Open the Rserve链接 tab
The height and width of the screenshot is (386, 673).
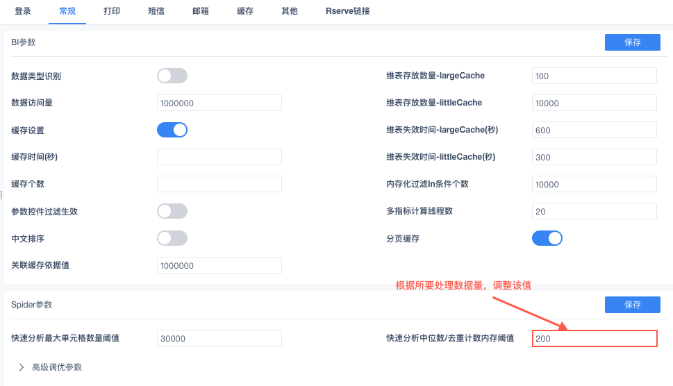pos(347,11)
